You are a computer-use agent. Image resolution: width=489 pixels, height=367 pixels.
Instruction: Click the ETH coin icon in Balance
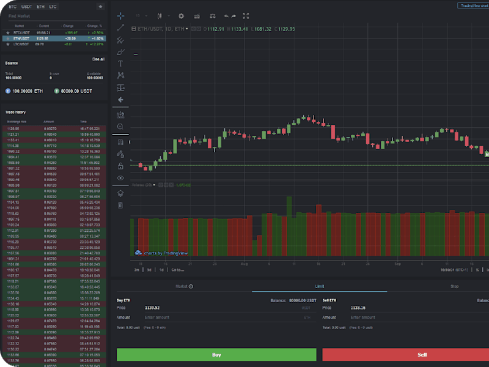pyautogui.click(x=8, y=91)
